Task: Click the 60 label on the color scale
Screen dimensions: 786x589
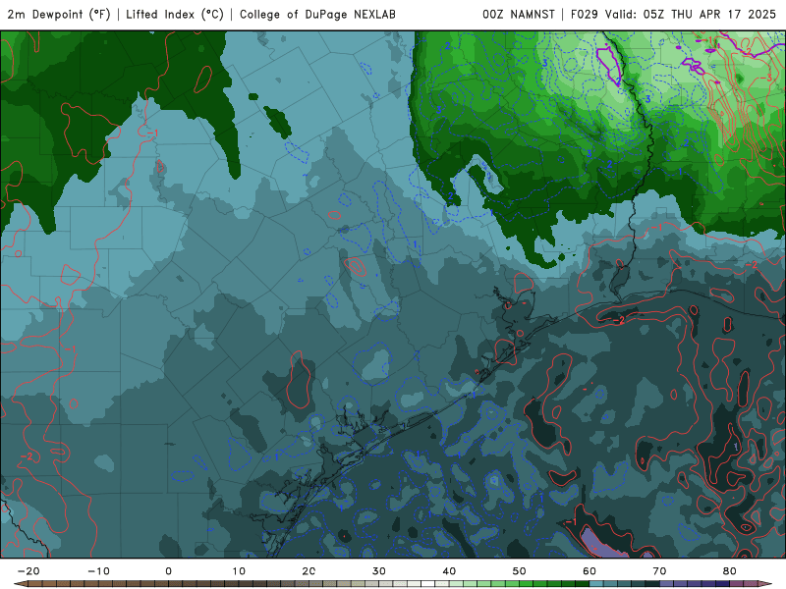Action: tap(589, 571)
